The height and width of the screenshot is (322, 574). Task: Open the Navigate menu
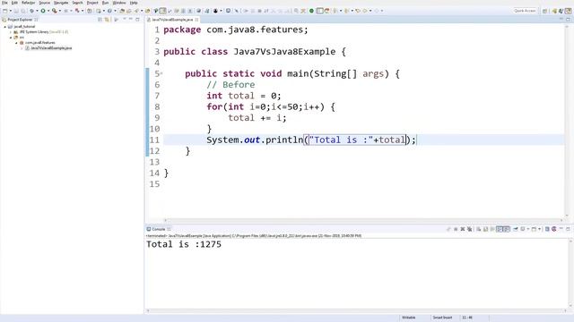61,3
